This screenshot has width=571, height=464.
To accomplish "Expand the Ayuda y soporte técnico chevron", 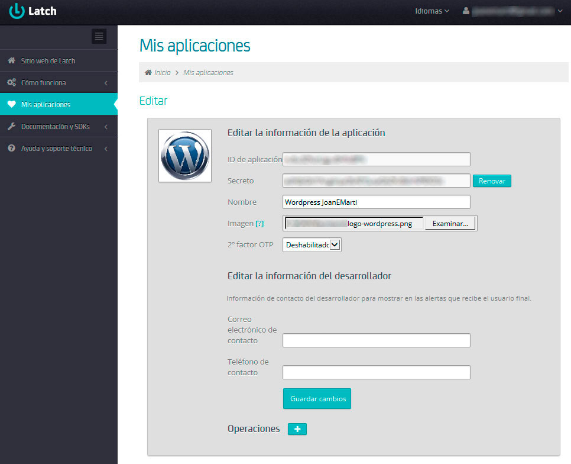I will 106,149.
